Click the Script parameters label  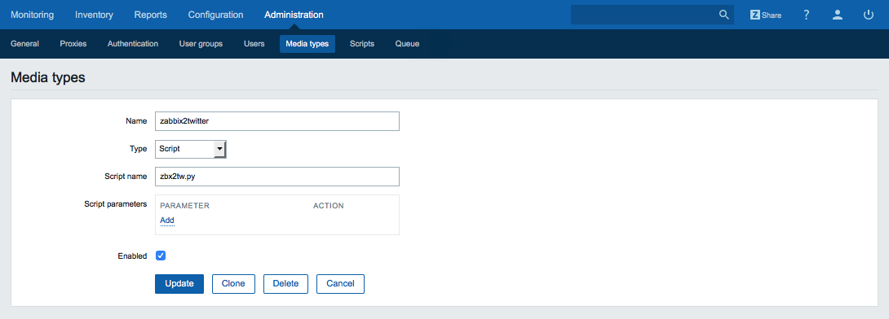coord(116,203)
